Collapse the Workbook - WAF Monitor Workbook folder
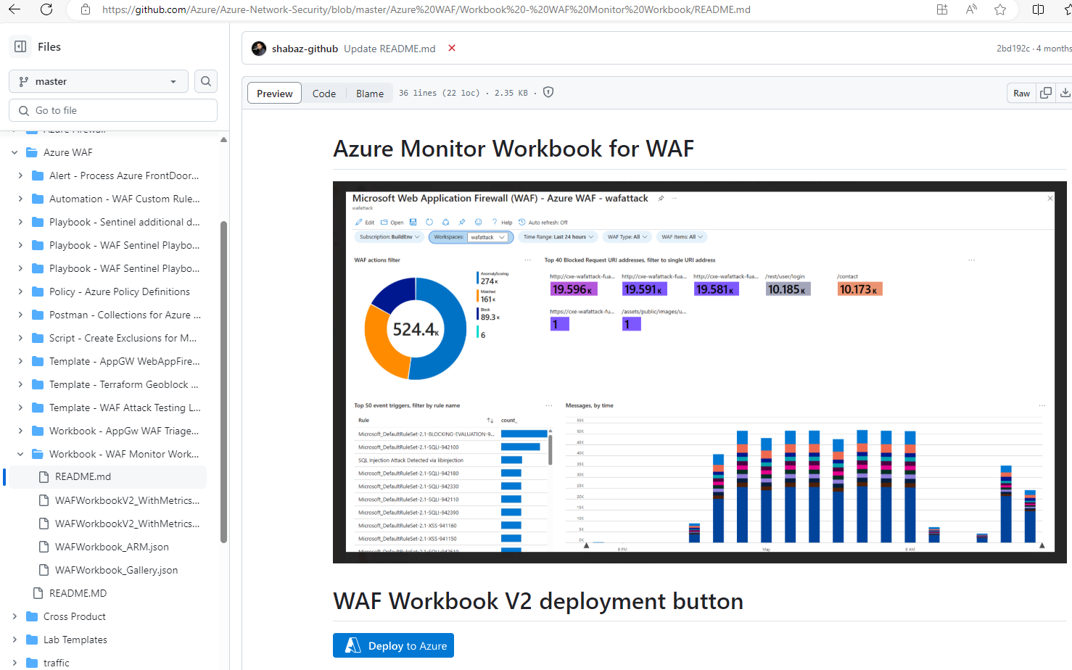 tap(20, 454)
